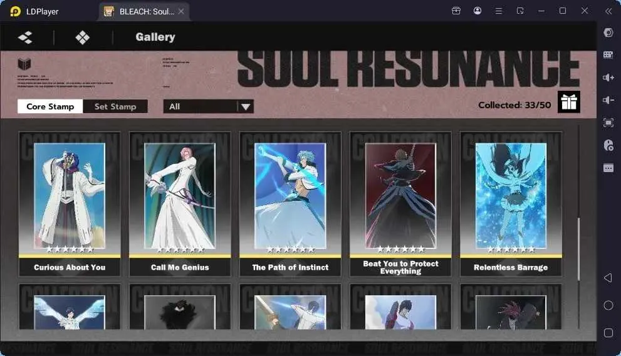Minimize the LDPlayer window

tap(541, 11)
